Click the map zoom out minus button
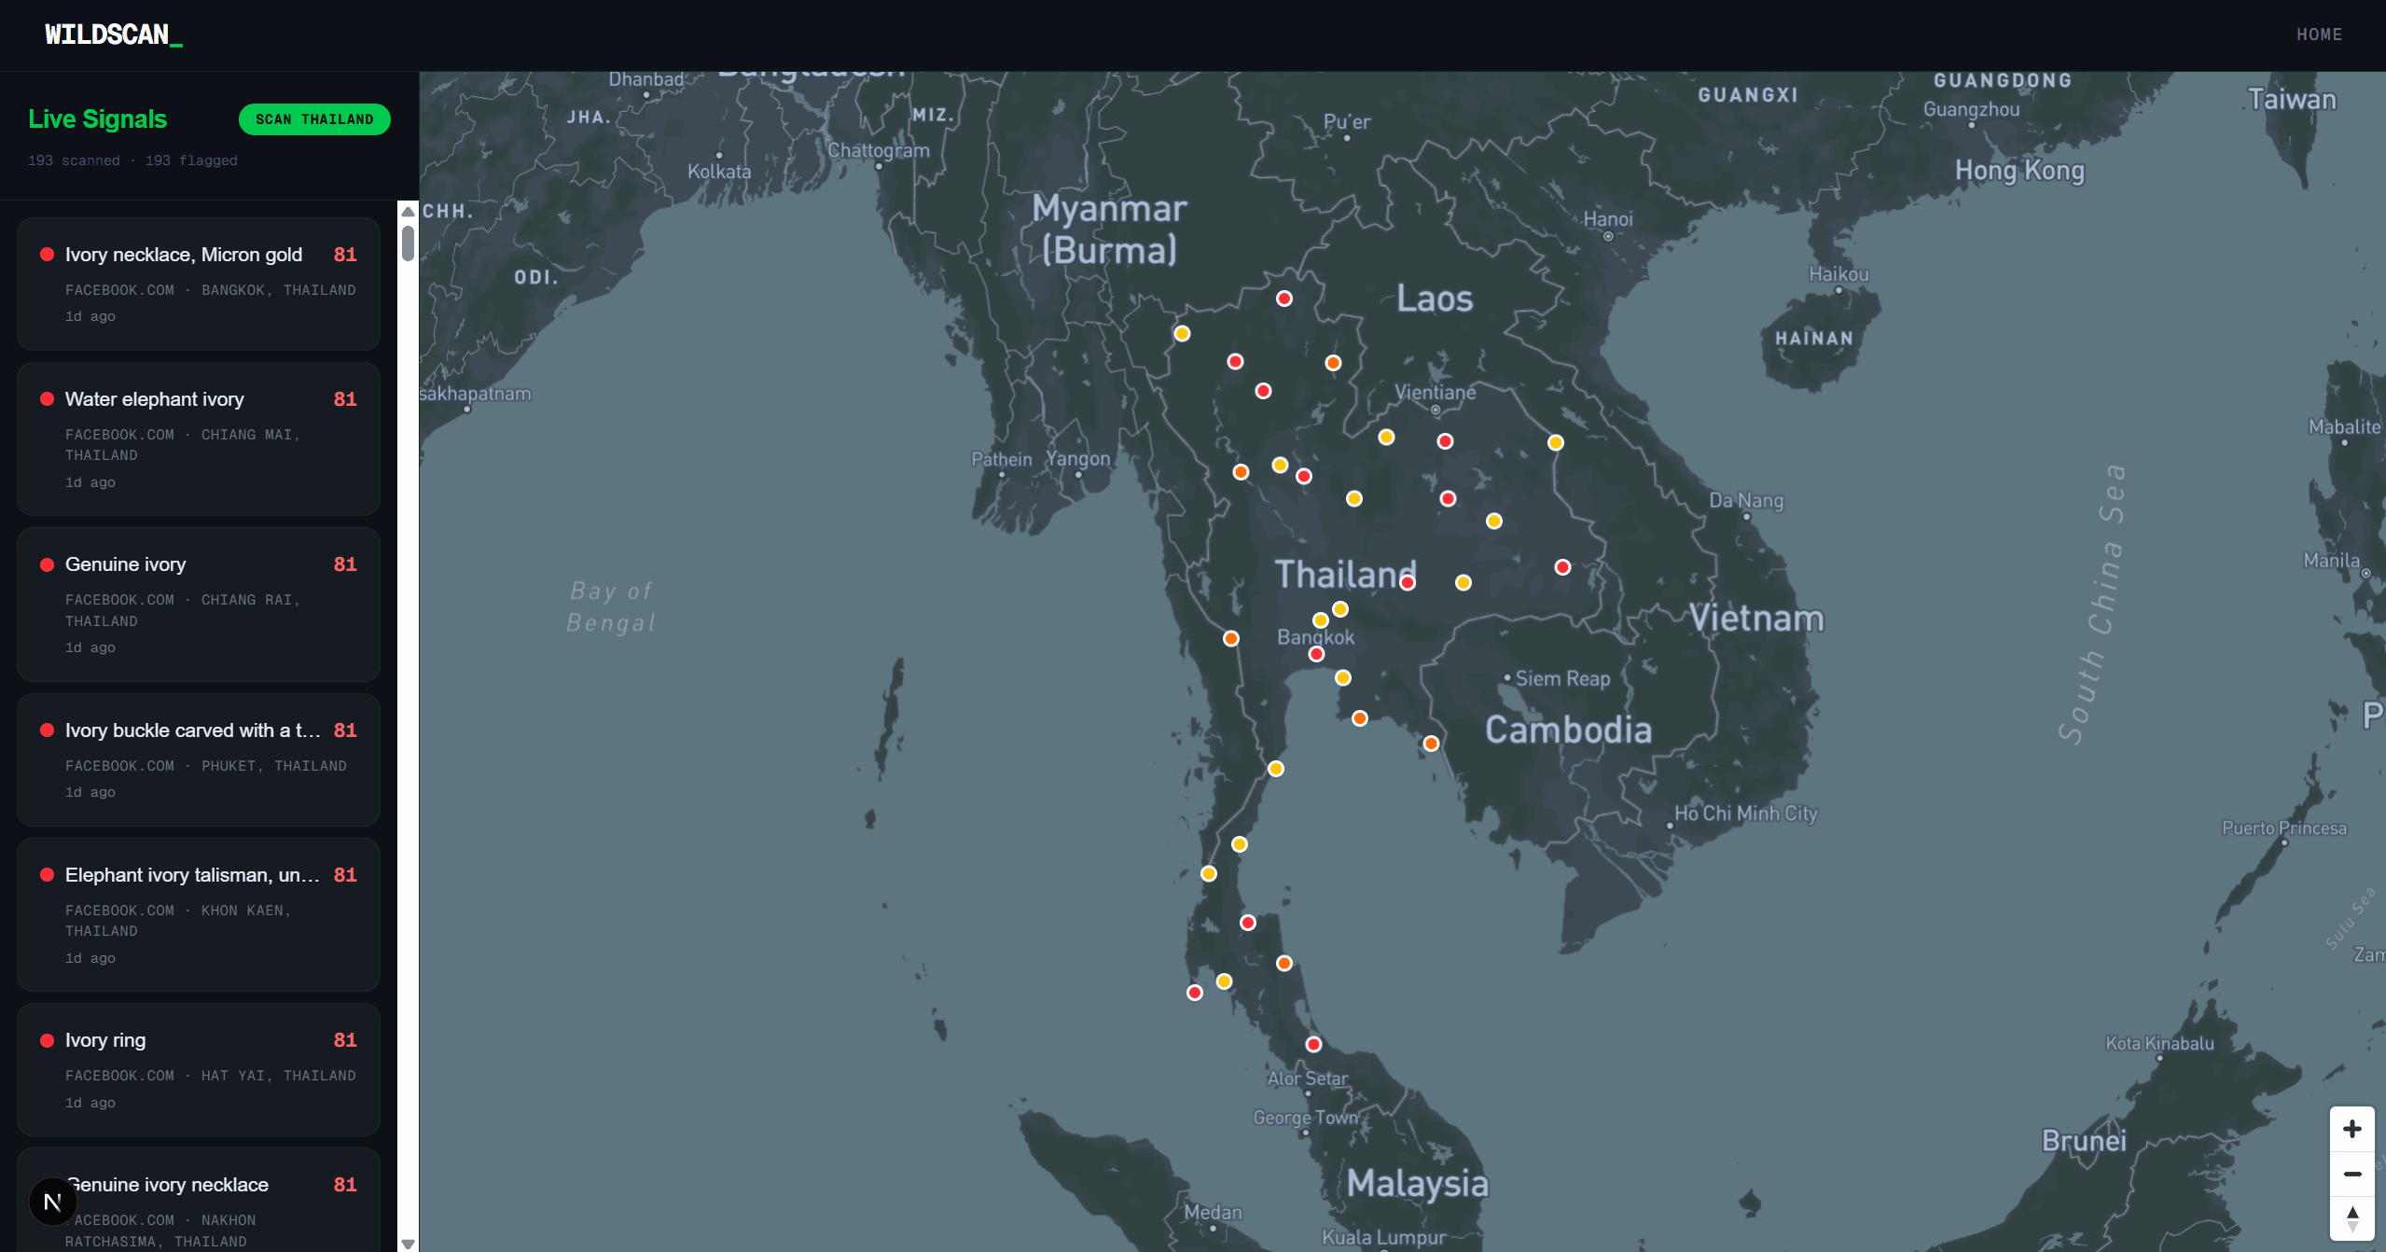 (x=2352, y=1174)
